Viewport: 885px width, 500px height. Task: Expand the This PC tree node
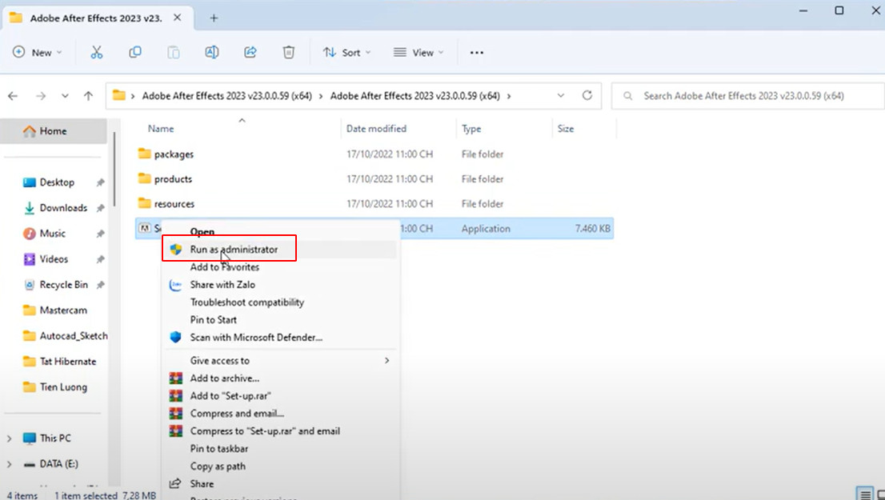[x=10, y=438]
